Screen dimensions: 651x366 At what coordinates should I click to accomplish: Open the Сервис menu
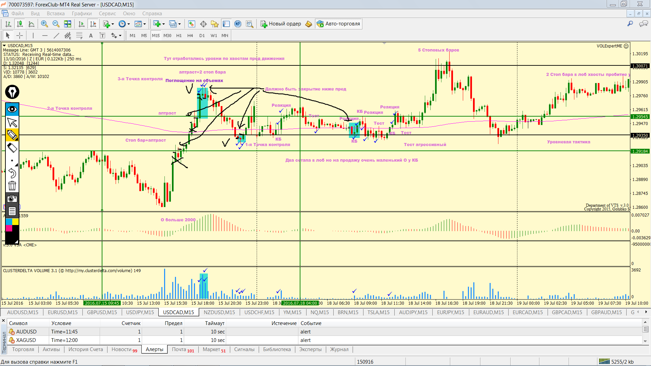coord(107,14)
